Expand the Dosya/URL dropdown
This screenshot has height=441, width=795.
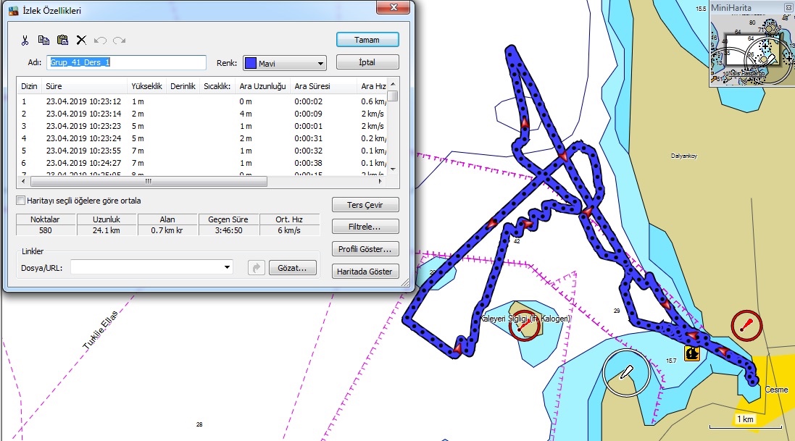227,268
